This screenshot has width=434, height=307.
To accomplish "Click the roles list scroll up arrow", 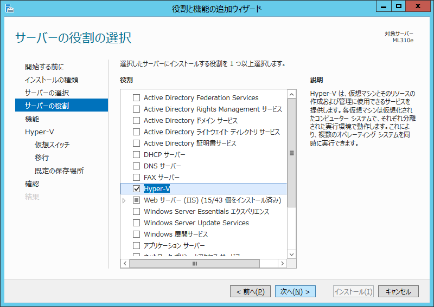I will coord(292,94).
